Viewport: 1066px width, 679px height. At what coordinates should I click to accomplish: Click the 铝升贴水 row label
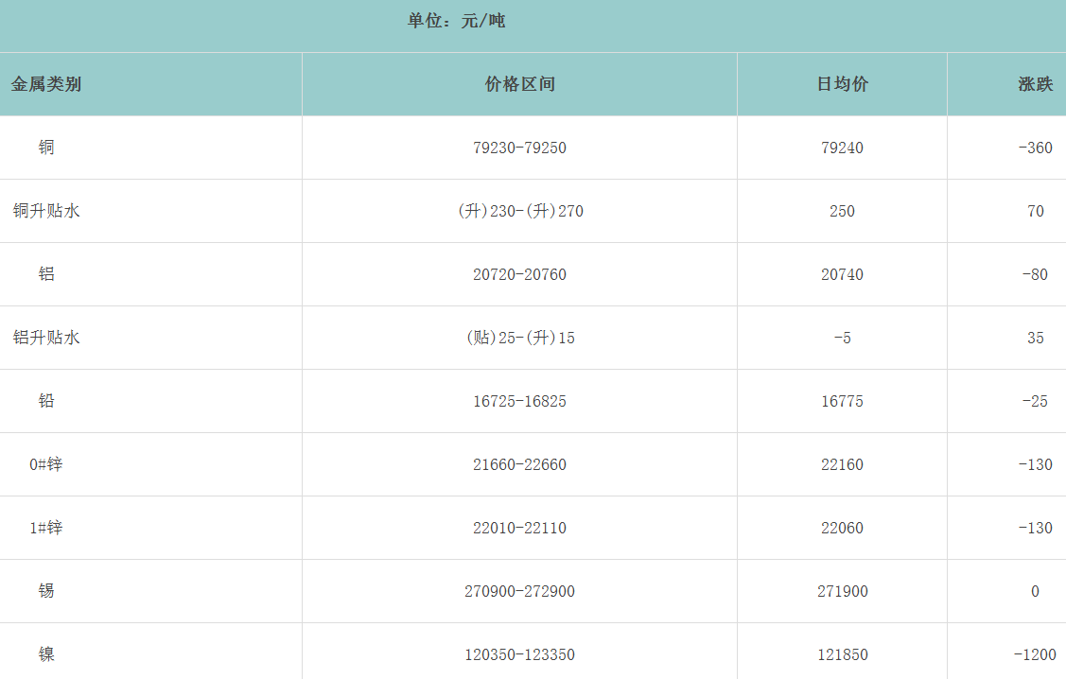pyautogui.click(x=46, y=338)
